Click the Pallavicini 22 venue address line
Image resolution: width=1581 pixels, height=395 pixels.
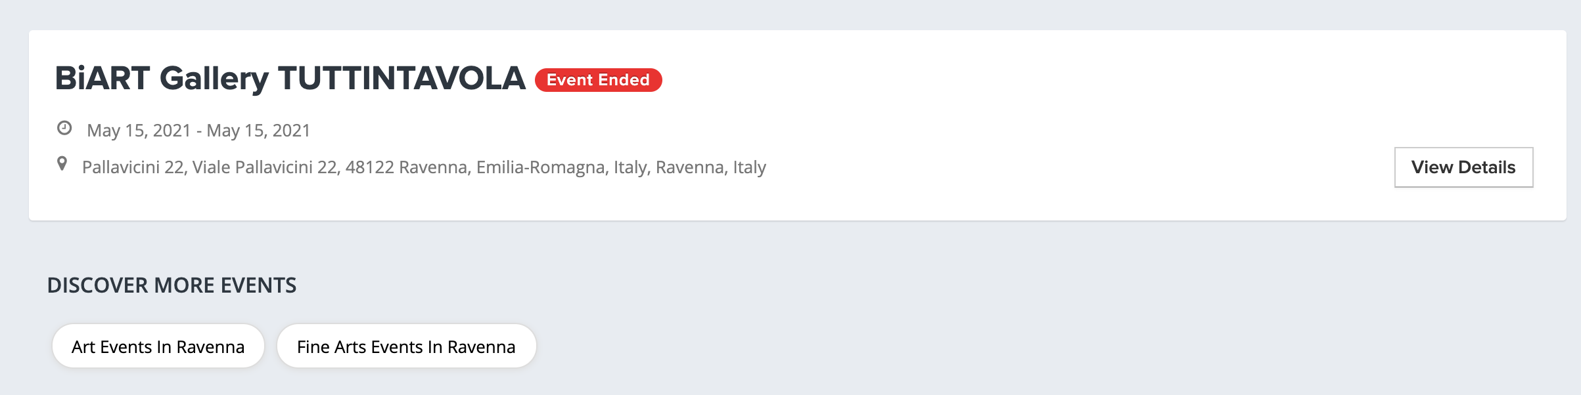click(x=424, y=167)
